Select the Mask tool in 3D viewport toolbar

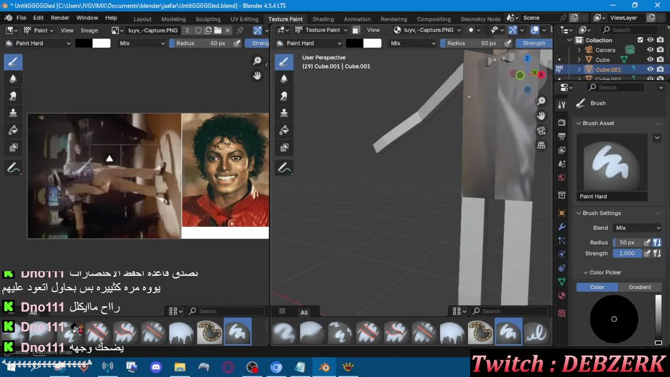click(x=284, y=148)
